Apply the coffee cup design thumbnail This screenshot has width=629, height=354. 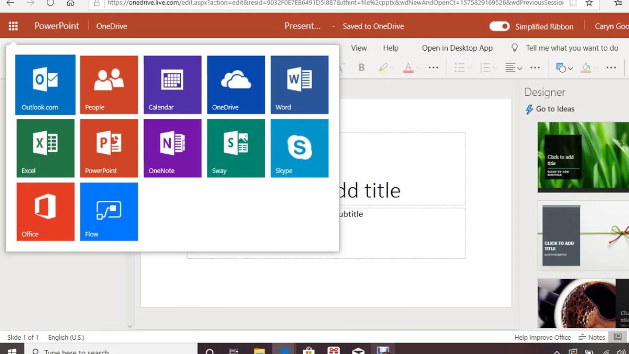[583, 303]
